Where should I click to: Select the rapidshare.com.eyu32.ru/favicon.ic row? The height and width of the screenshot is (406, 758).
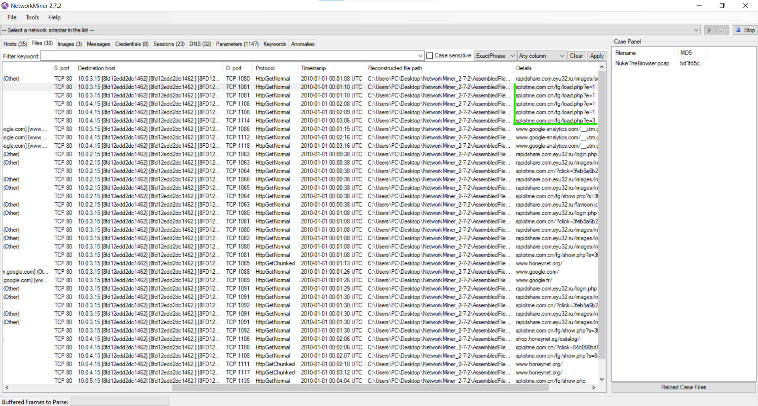coord(300,205)
